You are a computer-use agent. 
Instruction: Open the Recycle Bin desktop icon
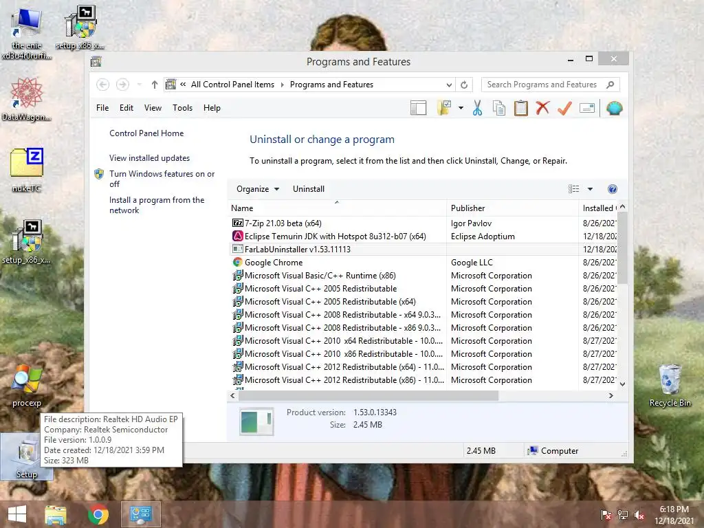click(x=670, y=386)
